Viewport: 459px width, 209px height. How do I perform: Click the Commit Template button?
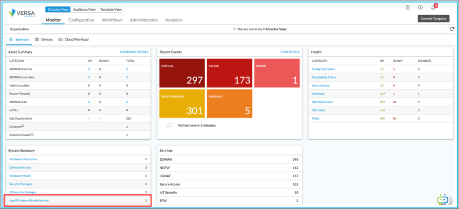click(x=433, y=18)
